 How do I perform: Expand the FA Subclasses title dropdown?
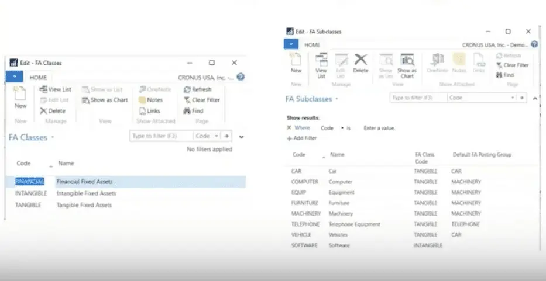pyautogui.click(x=336, y=99)
